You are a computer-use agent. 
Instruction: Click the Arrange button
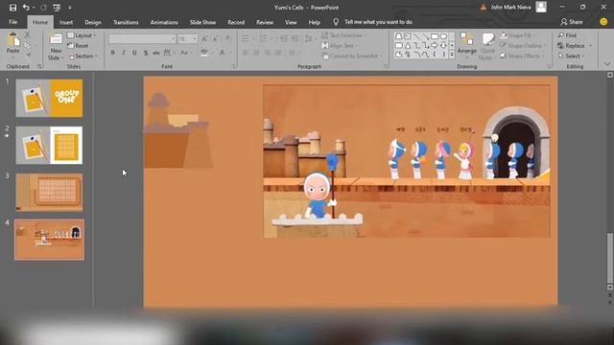tap(467, 45)
